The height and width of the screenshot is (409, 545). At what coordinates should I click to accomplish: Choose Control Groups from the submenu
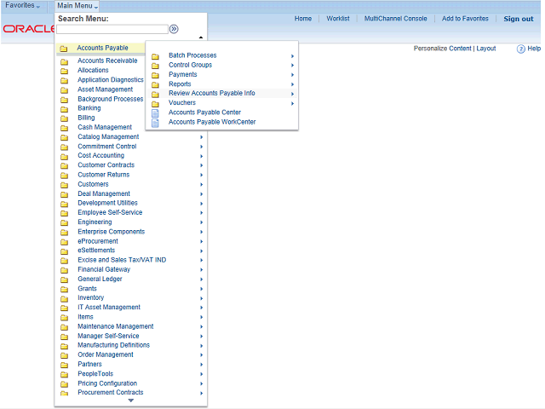(190, 66)
